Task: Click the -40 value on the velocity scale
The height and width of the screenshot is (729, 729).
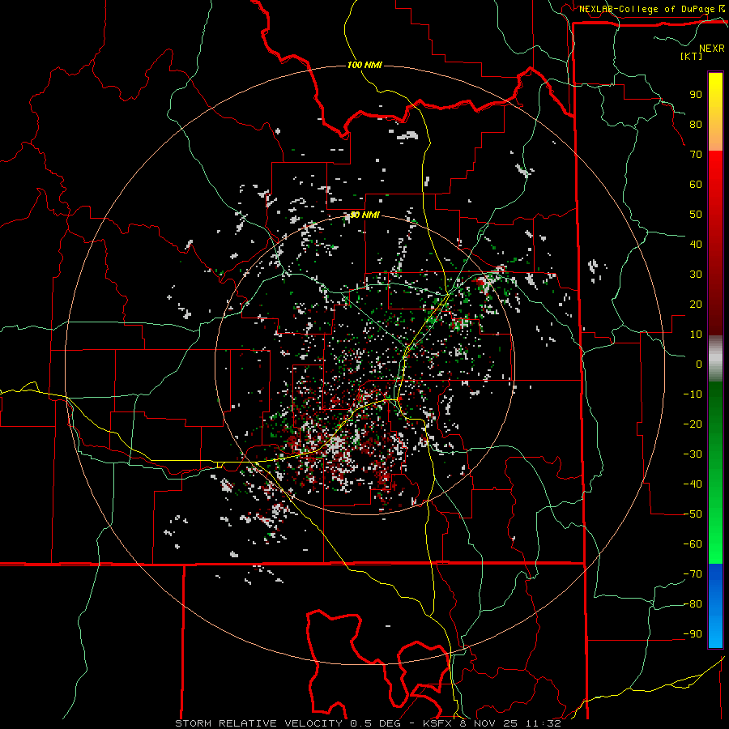Action: click(x=693, y=484)
